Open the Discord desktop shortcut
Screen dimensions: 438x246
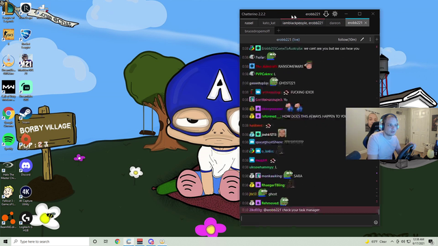(26, 167)
